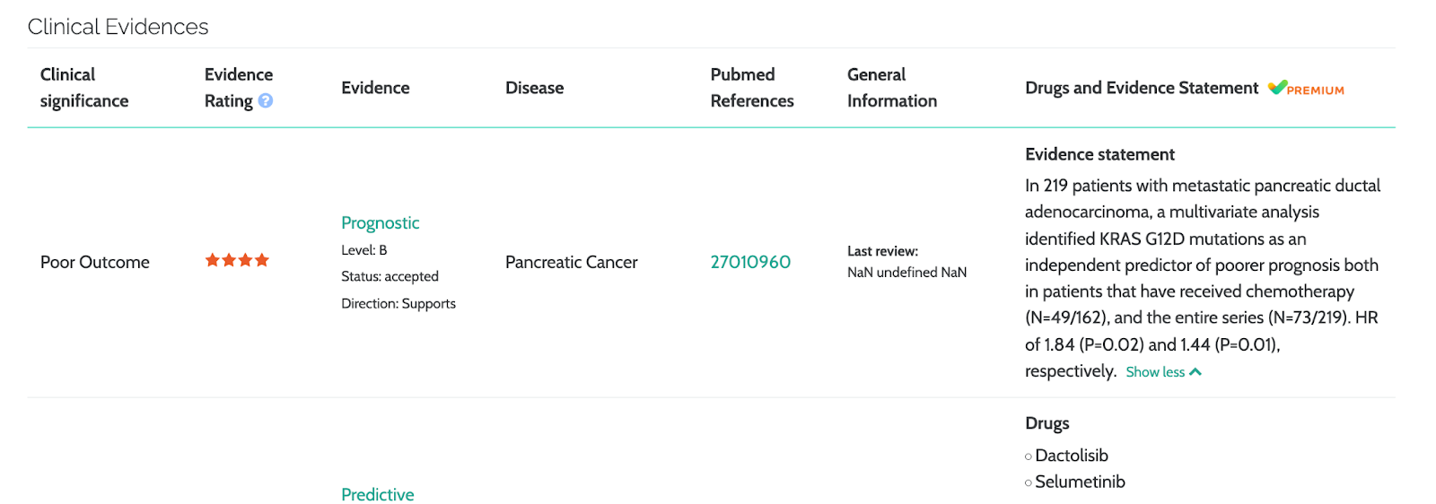Click the Evidence Rating help icon
The image size is (1436, 504).
(266, 101)
